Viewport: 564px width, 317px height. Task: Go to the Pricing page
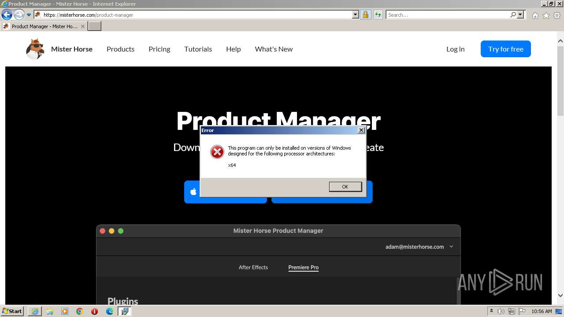(159, 49)
